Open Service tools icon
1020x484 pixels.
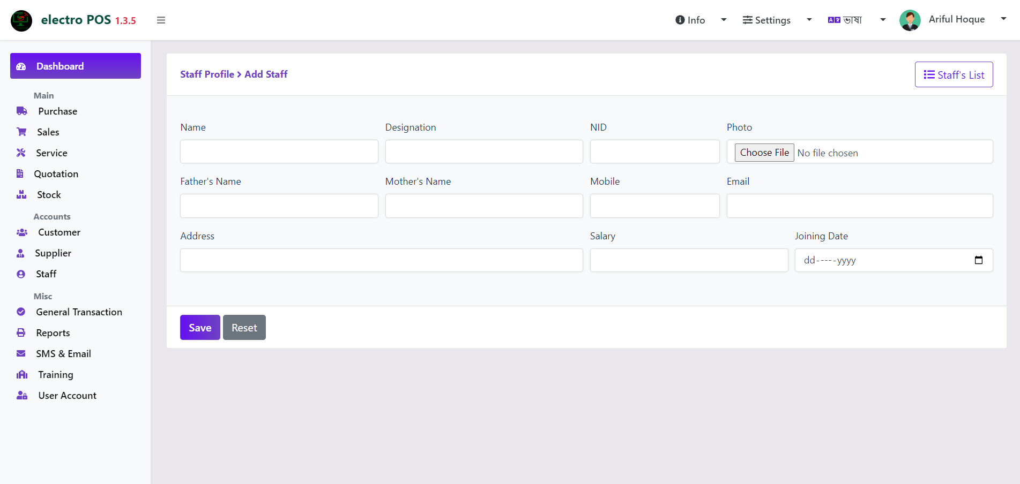pyautogui.click(x=21, y=153)
